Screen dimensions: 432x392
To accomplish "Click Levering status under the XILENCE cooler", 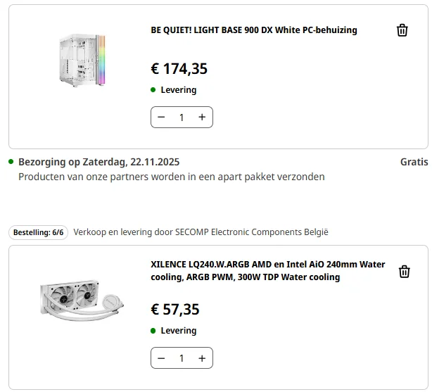I will tap(178, 331).
